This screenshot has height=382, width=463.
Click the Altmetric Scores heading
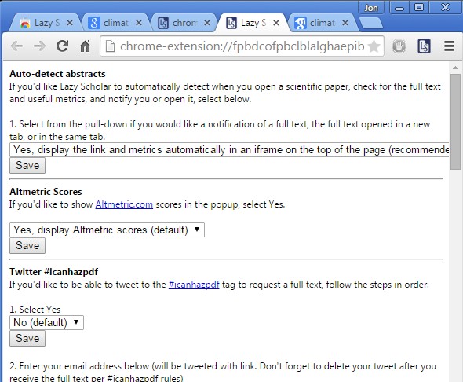click(46, 192)
